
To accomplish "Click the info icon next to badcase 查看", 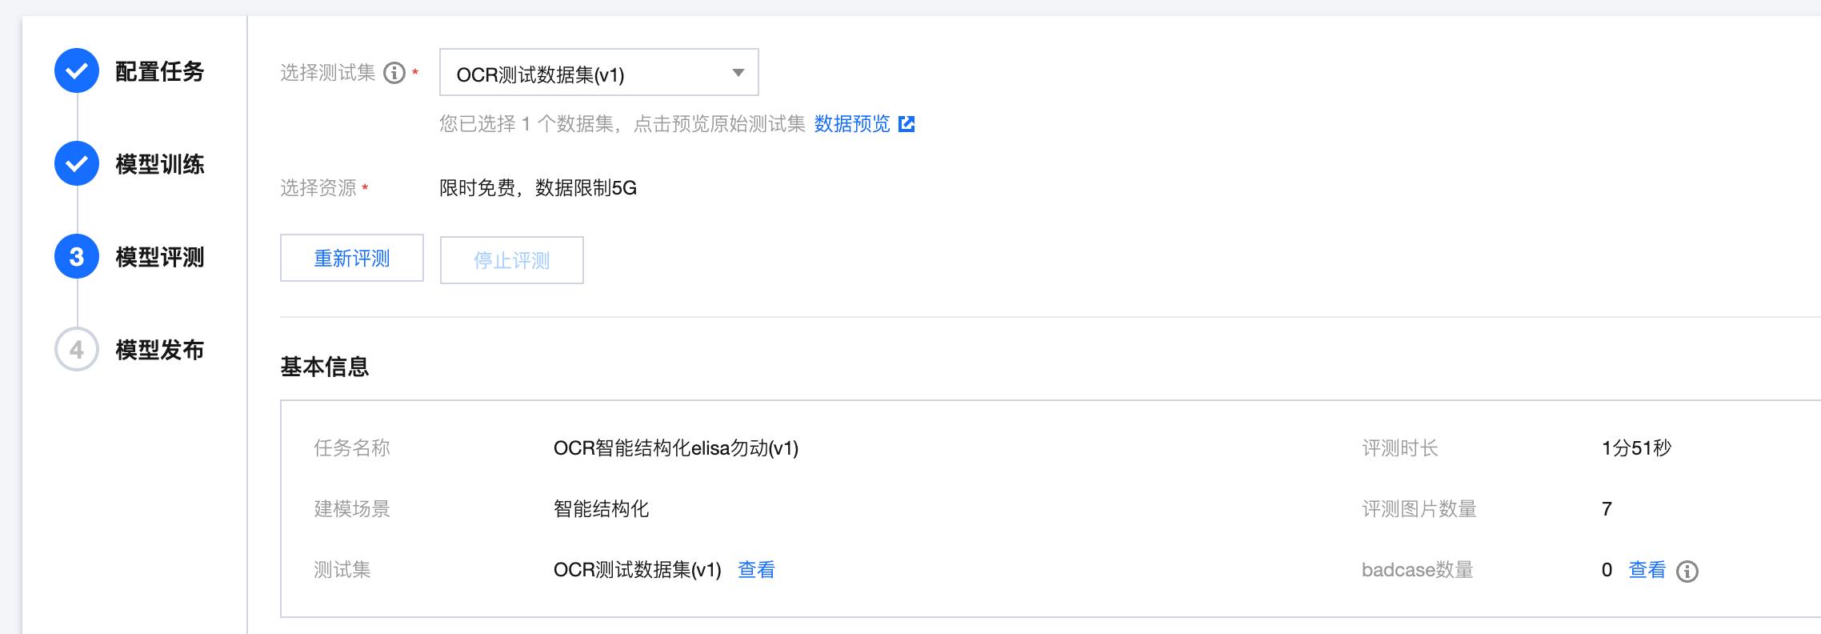I will tap(1687, 571).
